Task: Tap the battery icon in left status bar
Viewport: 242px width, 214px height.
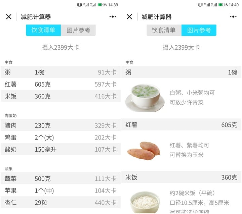Action: click(101, 5)
